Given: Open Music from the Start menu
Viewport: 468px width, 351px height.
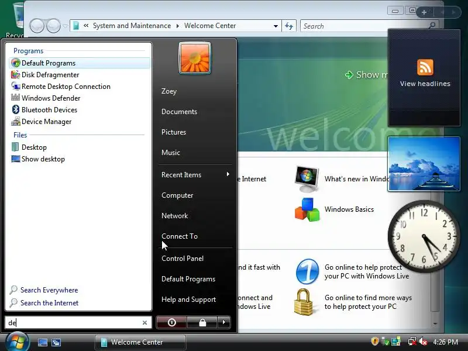Looking at the screenshot, I should [170, 152].
